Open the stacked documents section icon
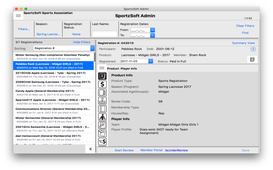Screen dimensions: 273x170 coord(102,92)
